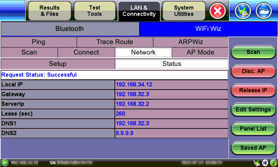Select the DNS1 value 192.168.32.3

pyautogui.click(x=132, y=124)
